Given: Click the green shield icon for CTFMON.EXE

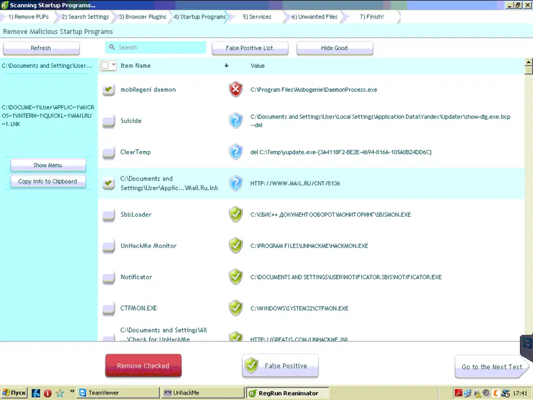Looking at the screenshot, I should click(235, 308).
